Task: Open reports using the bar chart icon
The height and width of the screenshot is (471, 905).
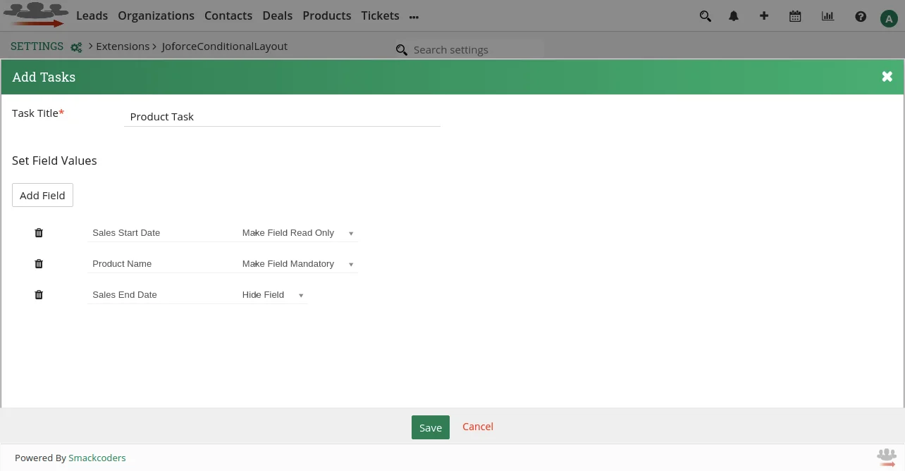Action: tap(827, 16)
